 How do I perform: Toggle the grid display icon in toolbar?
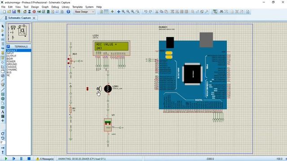[x=106, y=12]
